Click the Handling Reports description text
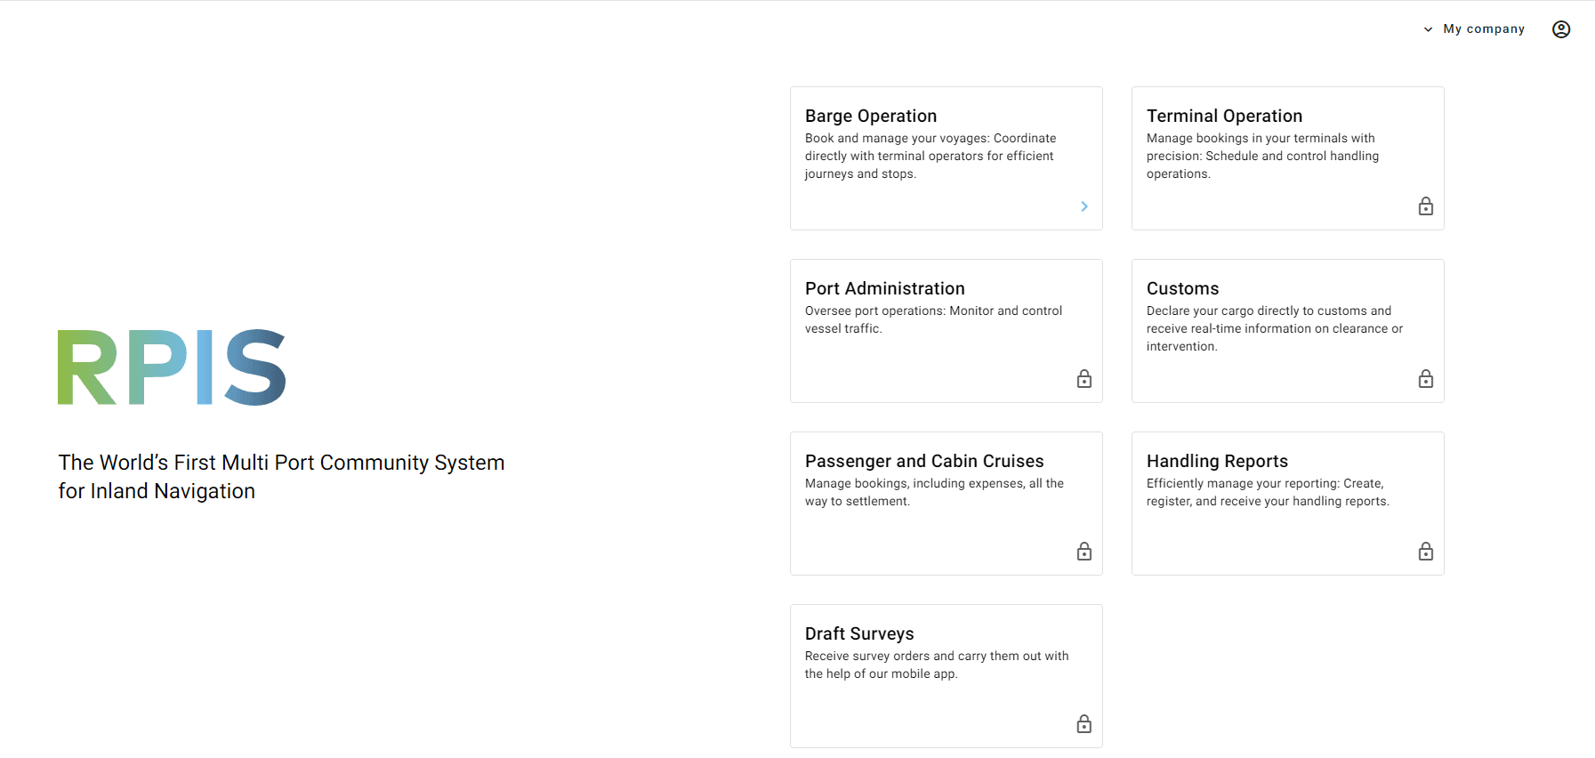The height and width of the screenshot is (758, 1595). point(1268,492)
